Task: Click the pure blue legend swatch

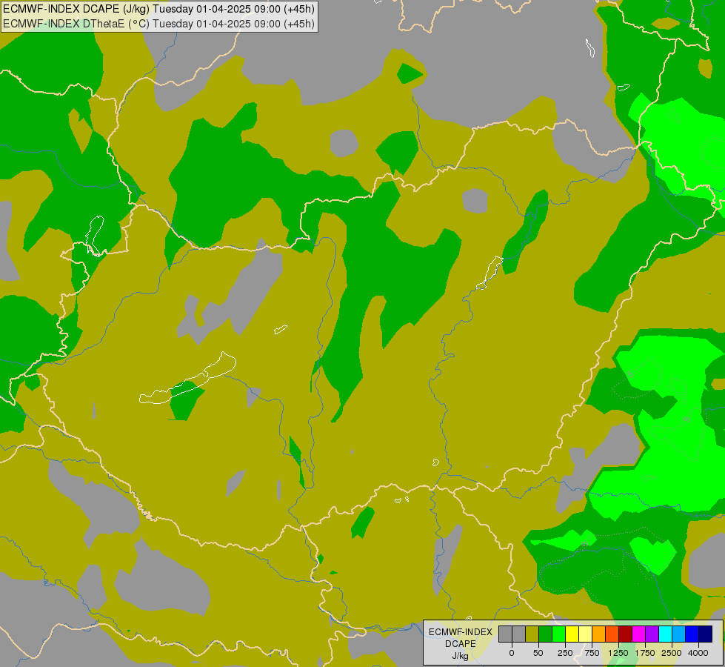Action: tap(692, 634)
